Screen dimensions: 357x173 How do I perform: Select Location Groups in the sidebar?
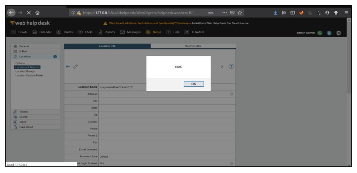pyautogui.click(x=25, y=71)
